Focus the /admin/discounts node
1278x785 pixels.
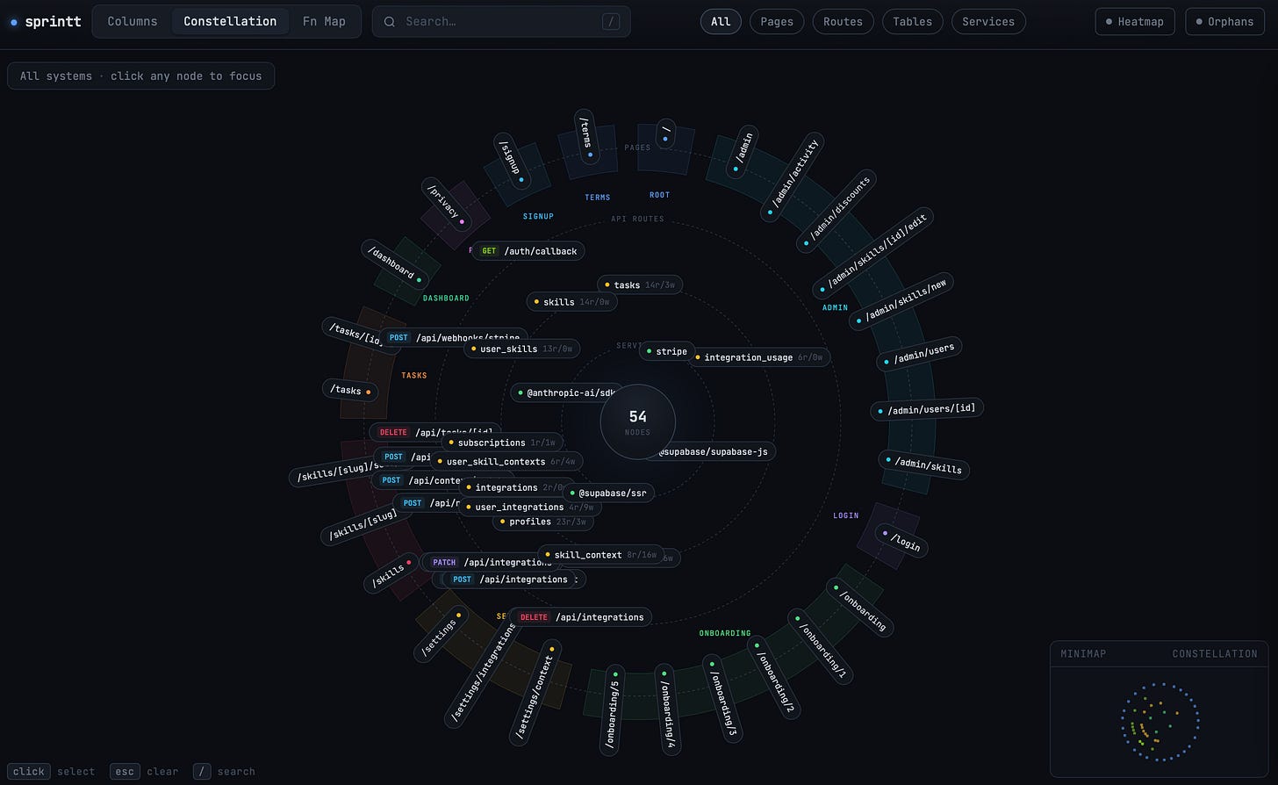(836, 211)
